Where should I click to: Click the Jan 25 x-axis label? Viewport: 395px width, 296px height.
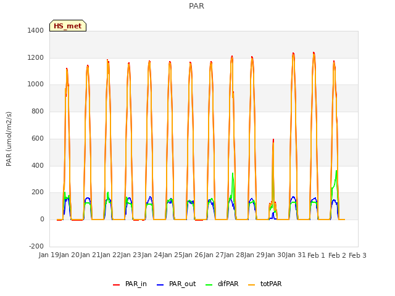172,255
